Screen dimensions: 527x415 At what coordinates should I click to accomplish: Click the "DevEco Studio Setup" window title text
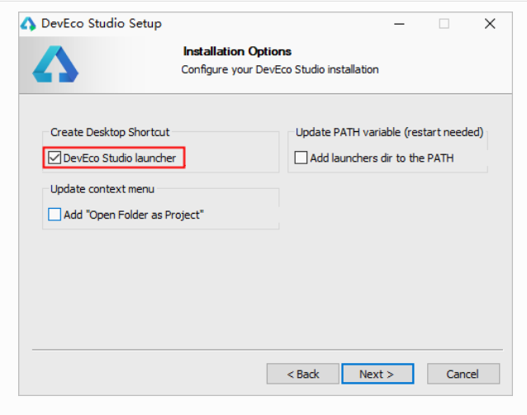tap(101, 24)
